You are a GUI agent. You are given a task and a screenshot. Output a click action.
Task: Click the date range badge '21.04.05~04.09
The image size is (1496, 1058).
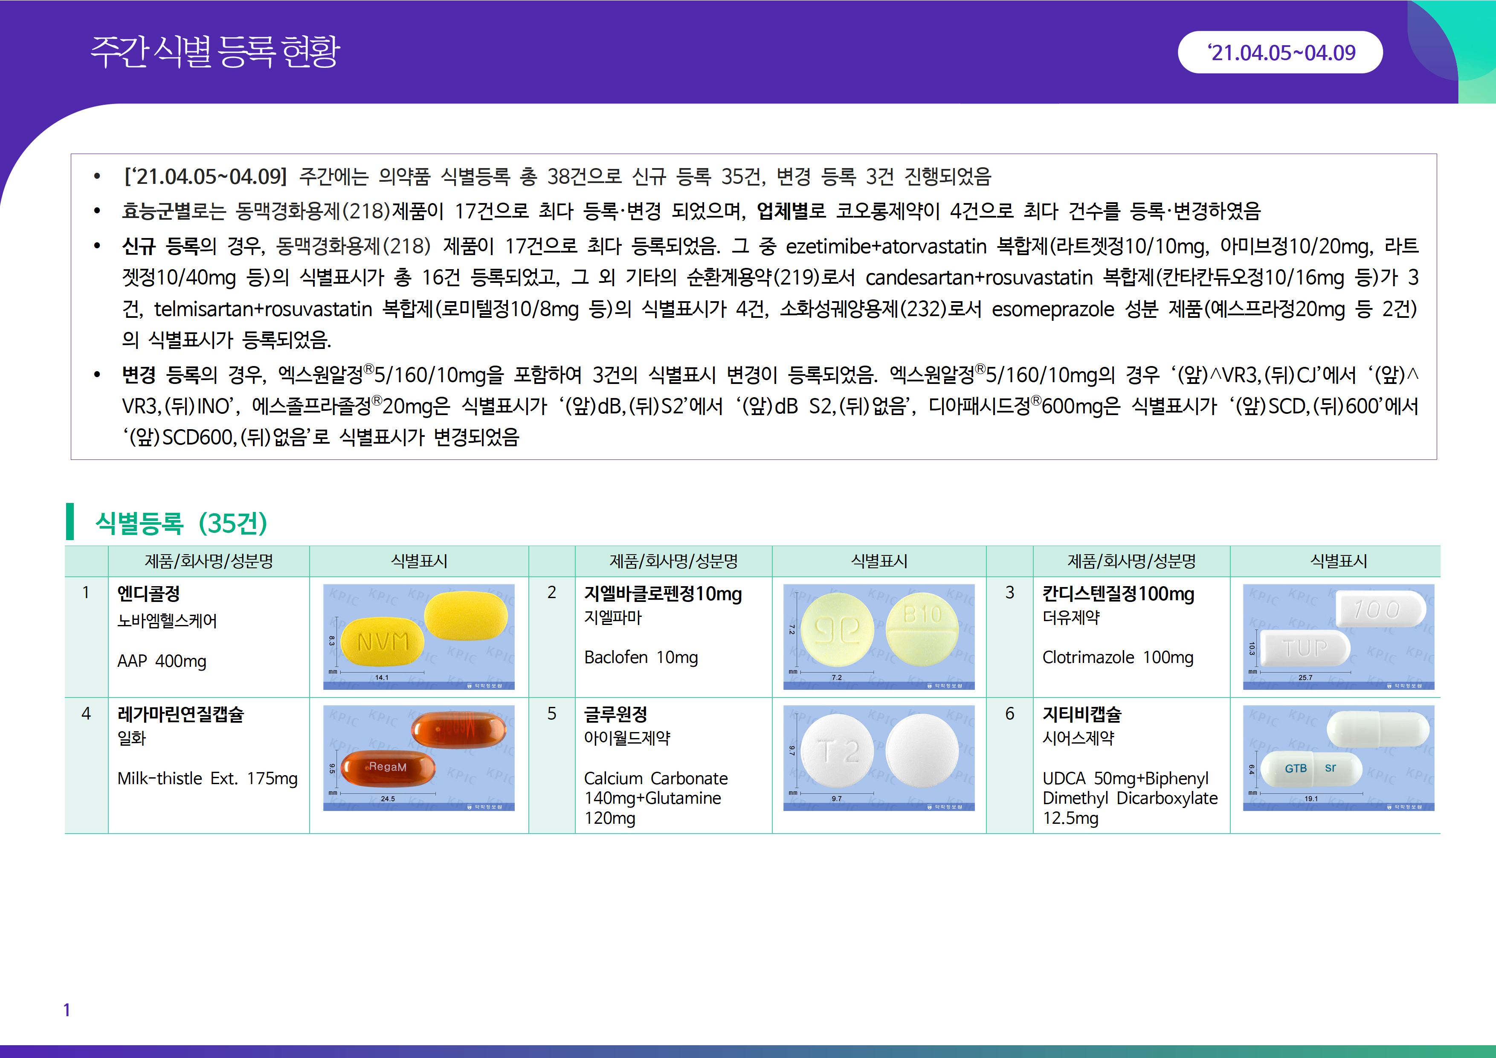point(1280,53)
